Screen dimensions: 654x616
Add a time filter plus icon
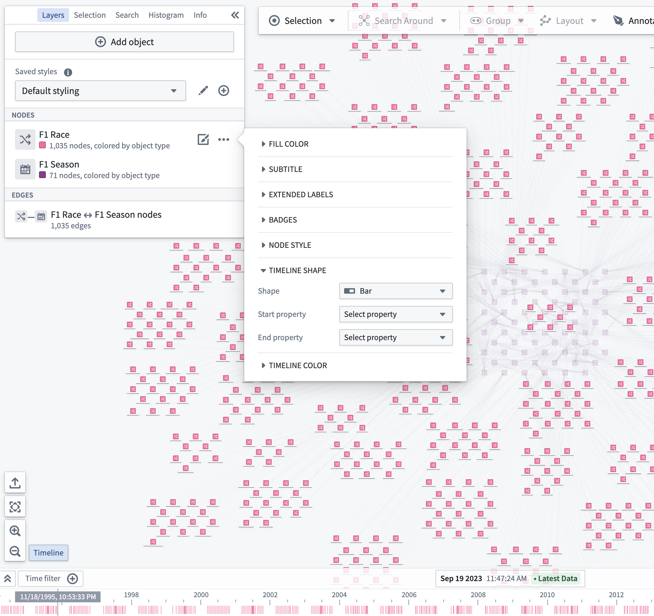click(x=73, y=578)
